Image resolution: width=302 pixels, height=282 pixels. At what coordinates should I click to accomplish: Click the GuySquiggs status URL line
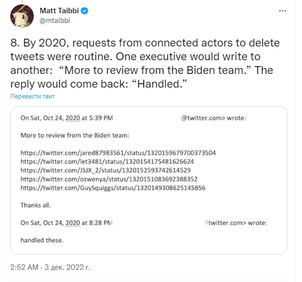(113, 188)
